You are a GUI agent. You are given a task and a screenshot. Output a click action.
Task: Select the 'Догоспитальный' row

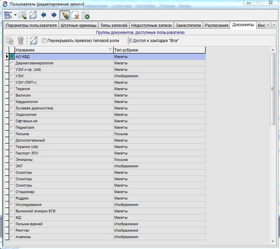(x=107, y=140)
